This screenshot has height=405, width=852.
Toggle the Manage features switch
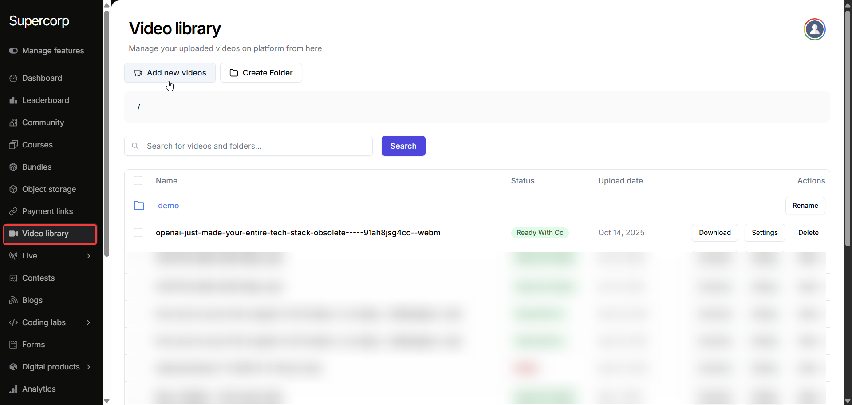click(x=13, y=51)
